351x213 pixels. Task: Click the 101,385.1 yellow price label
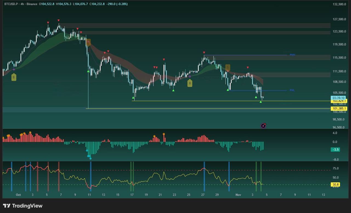[339, 109]
